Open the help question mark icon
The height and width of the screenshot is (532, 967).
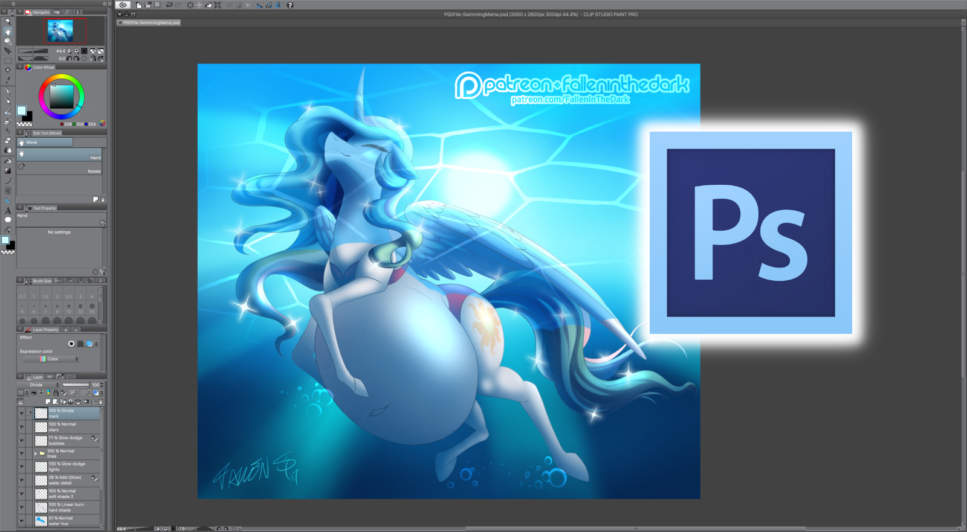click(290, 5)
